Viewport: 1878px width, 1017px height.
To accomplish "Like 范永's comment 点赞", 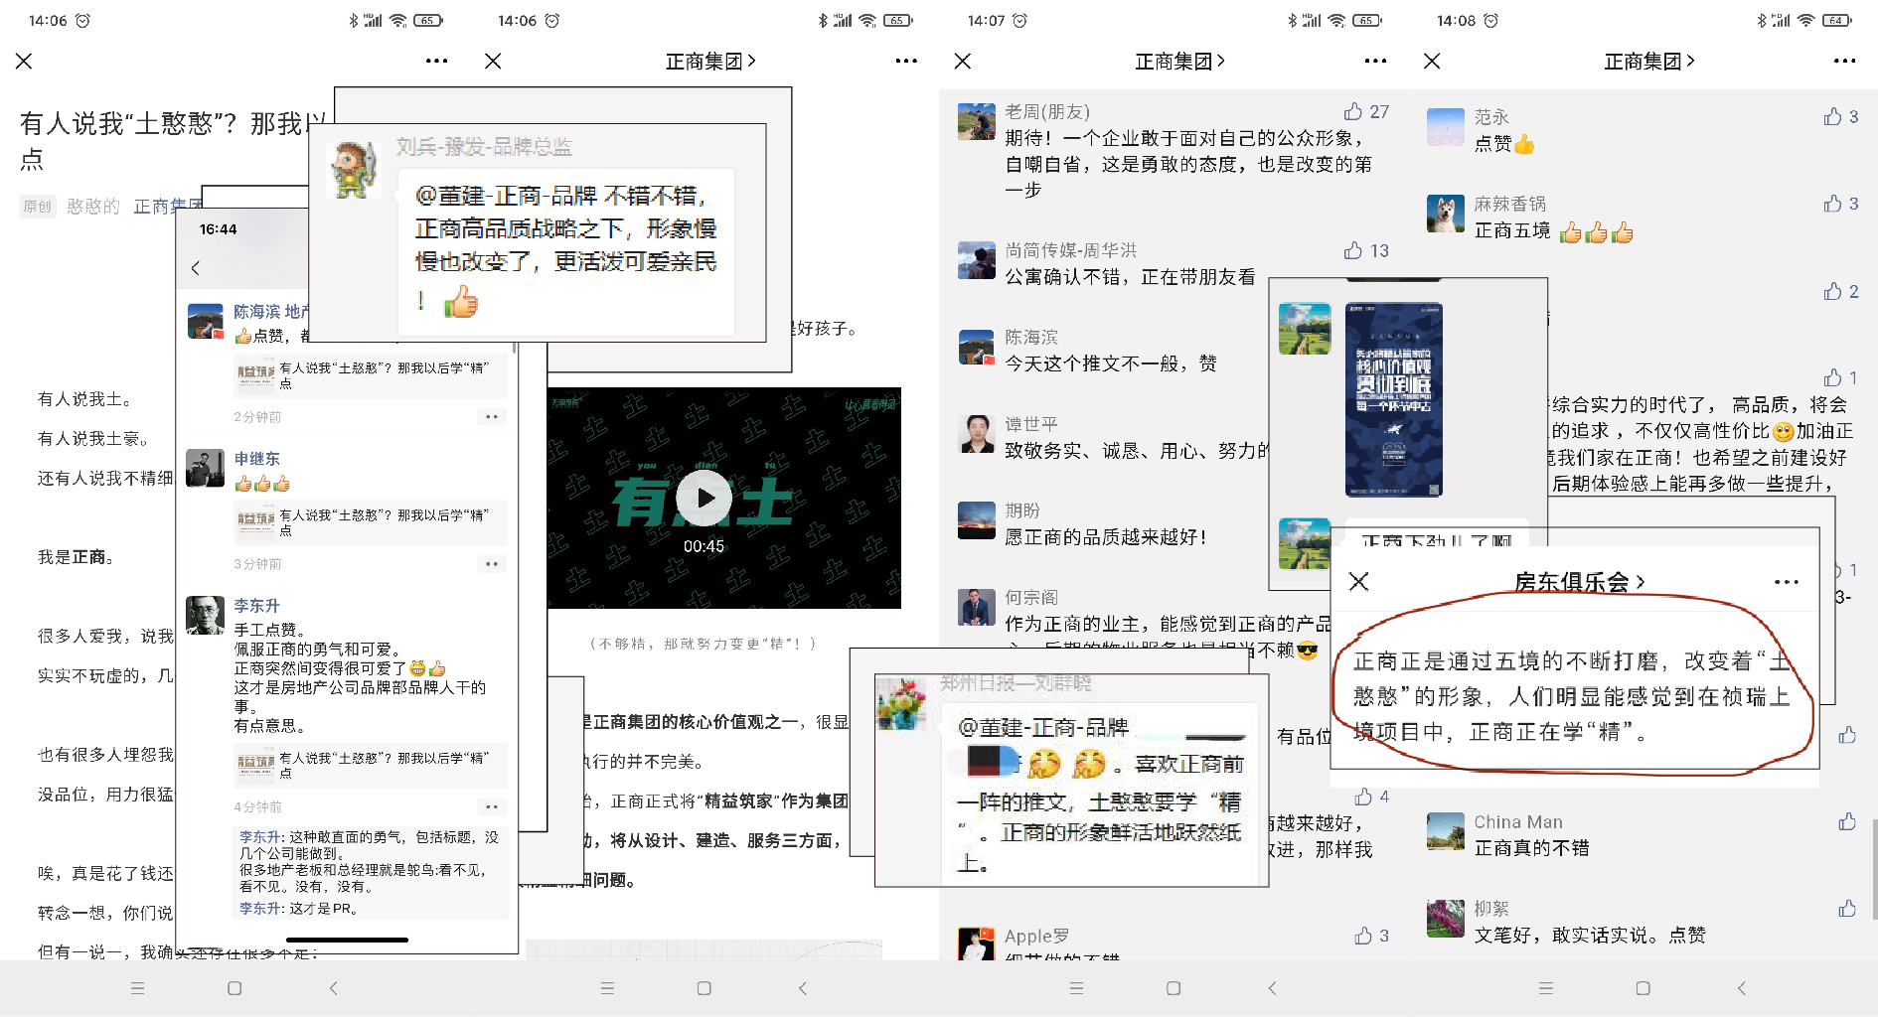I will 1833,116.
